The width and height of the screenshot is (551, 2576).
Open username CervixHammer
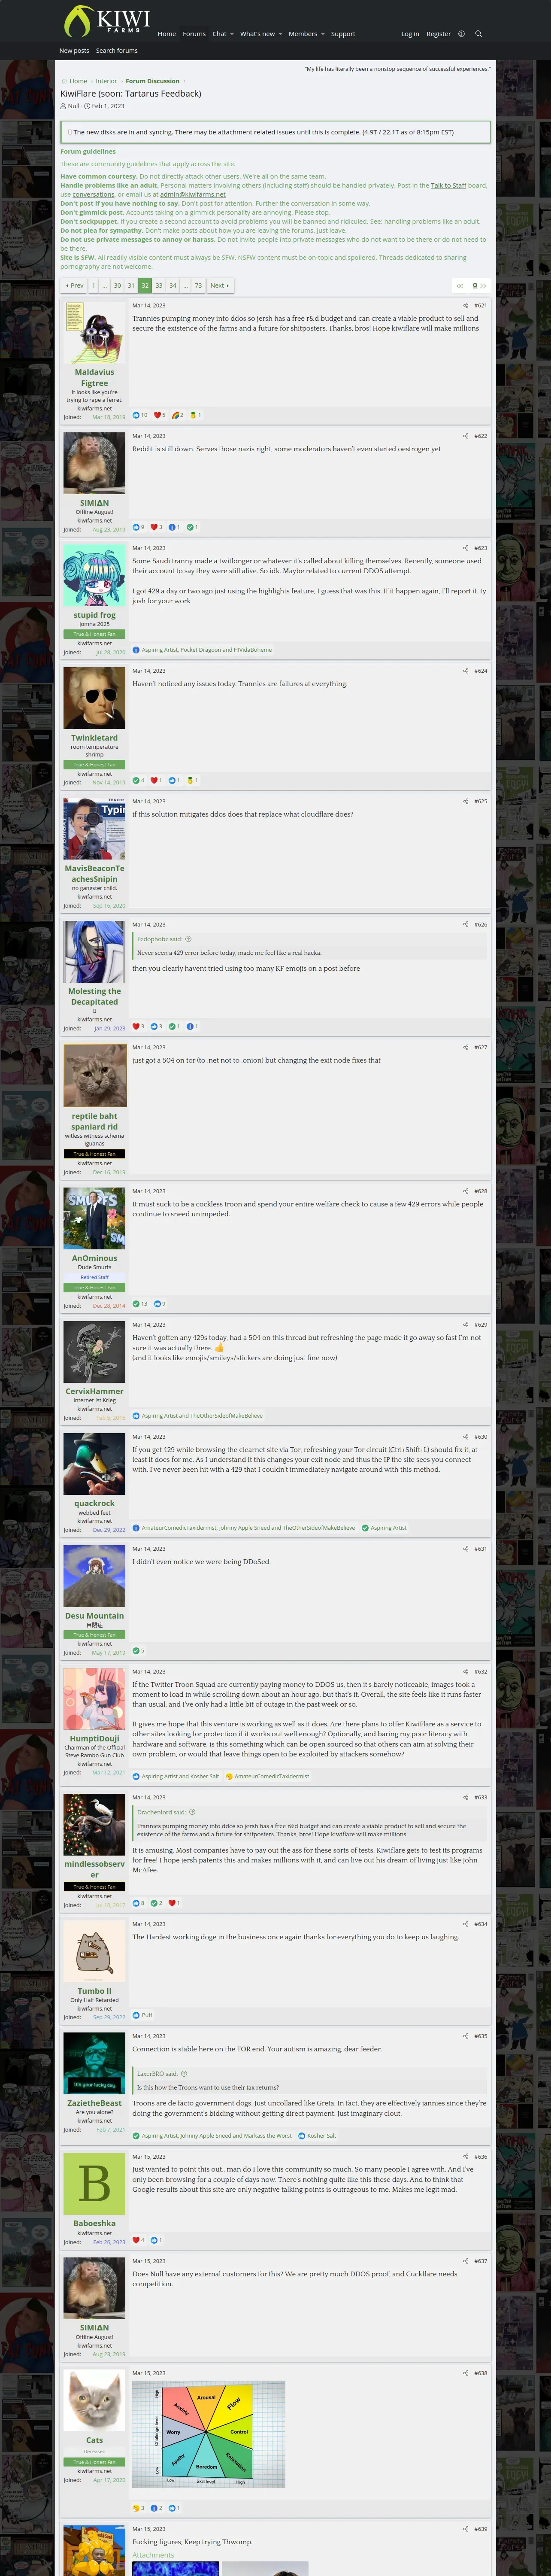point(94,1391)
